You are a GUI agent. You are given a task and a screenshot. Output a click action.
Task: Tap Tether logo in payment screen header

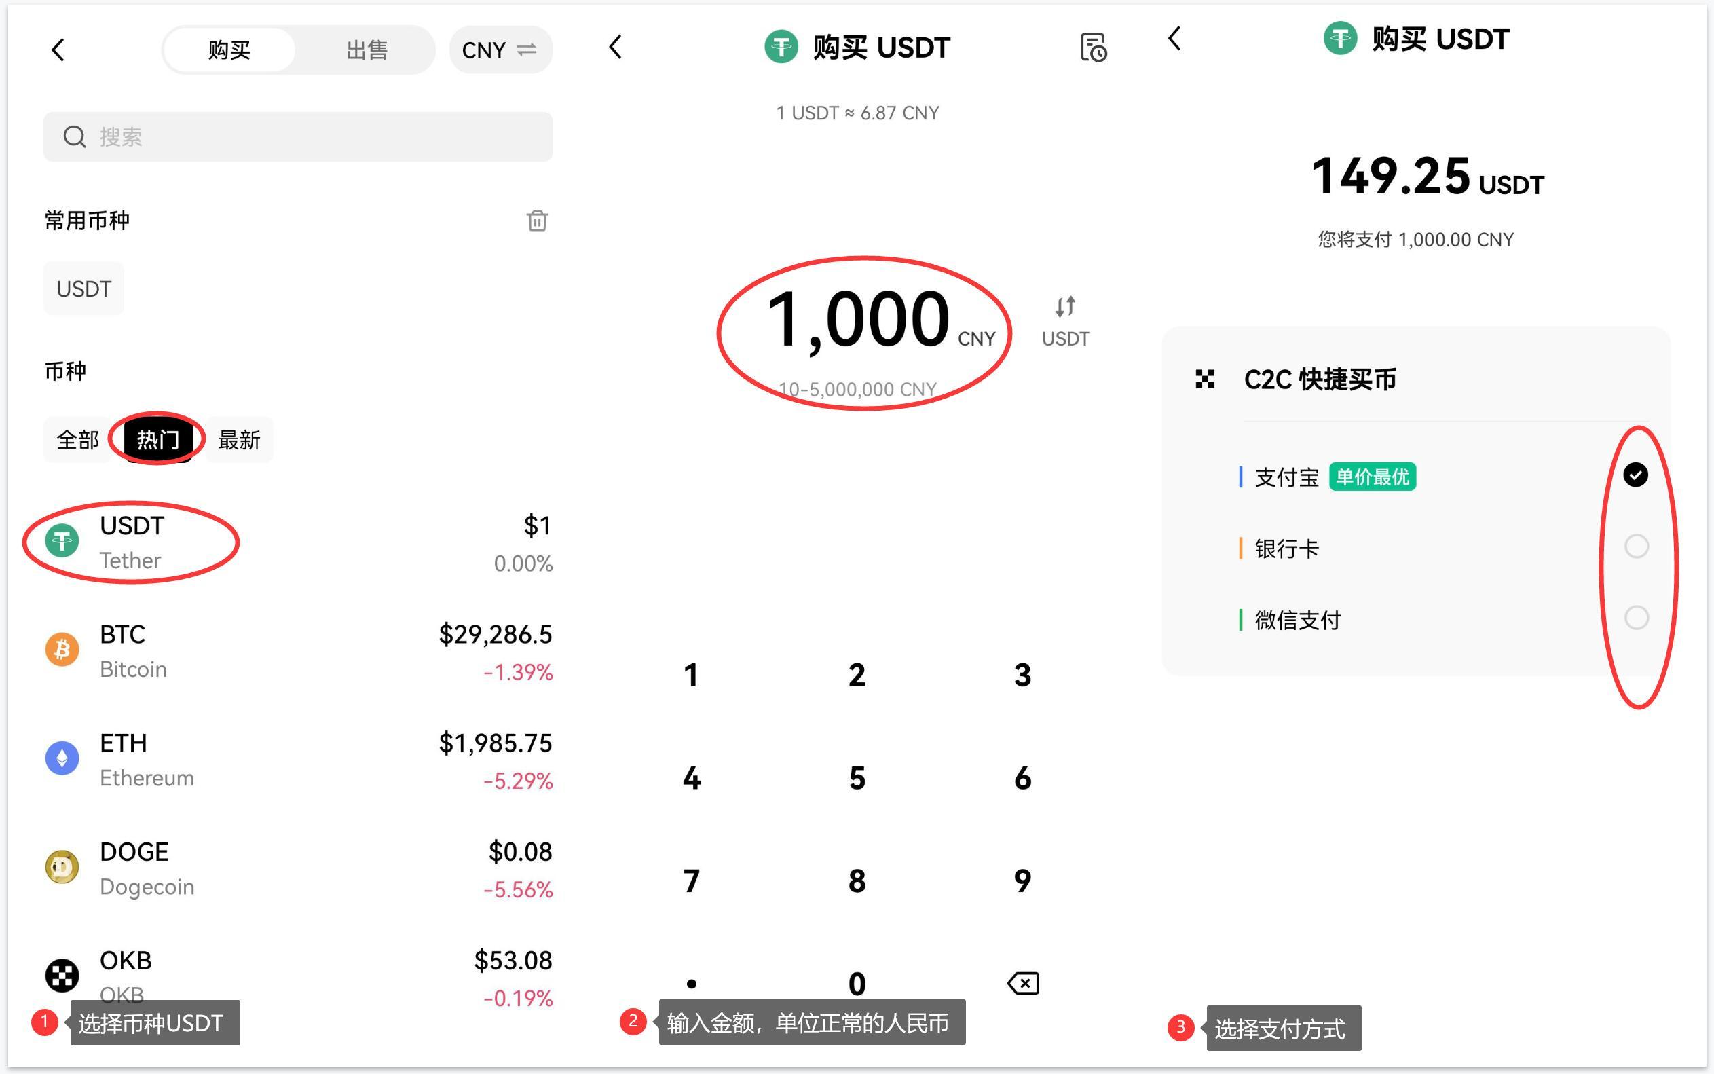point(1340,38)
